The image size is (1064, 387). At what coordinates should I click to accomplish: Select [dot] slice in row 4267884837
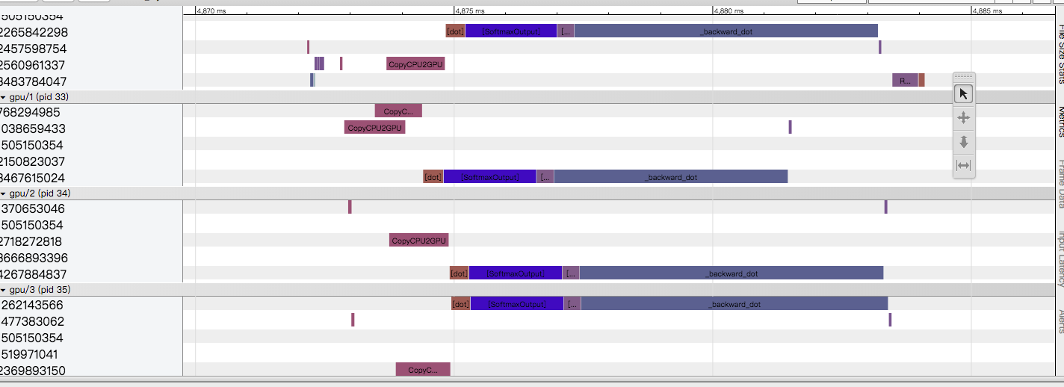click(x=459, y=273)
